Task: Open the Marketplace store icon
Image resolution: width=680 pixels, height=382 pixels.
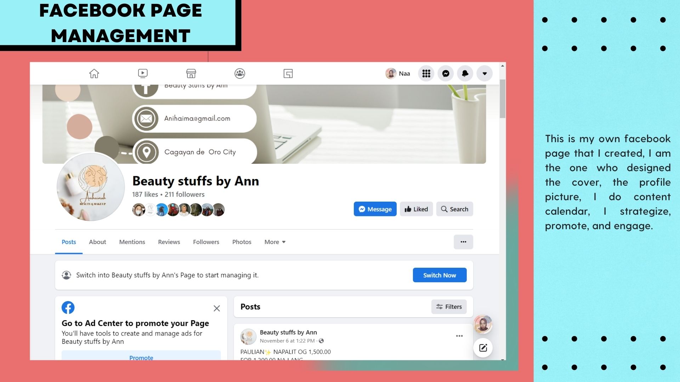Action: coord(191,74)
